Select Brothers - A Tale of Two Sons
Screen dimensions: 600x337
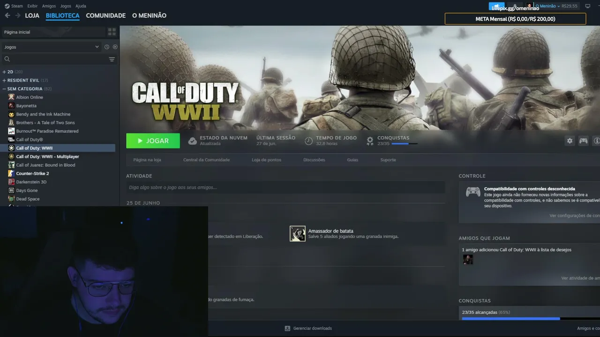coord(45,123)
